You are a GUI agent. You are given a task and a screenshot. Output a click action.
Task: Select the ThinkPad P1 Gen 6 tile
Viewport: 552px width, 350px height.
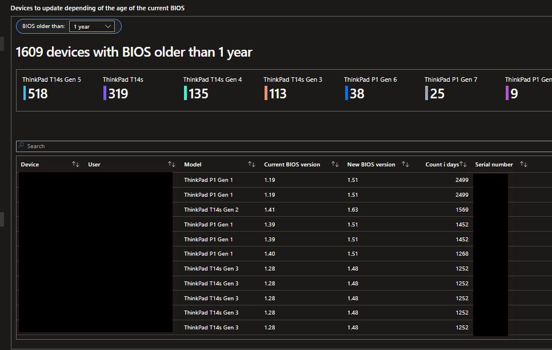coord(370,89)
